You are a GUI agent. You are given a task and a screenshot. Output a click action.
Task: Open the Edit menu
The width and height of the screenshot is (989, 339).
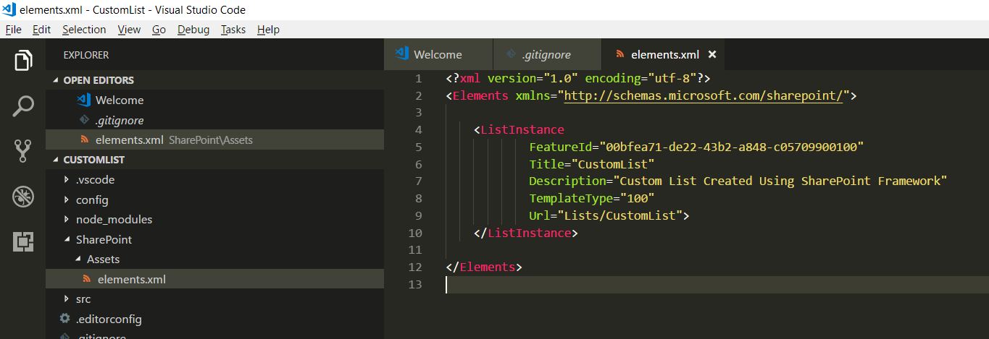(x=41, y=30)
